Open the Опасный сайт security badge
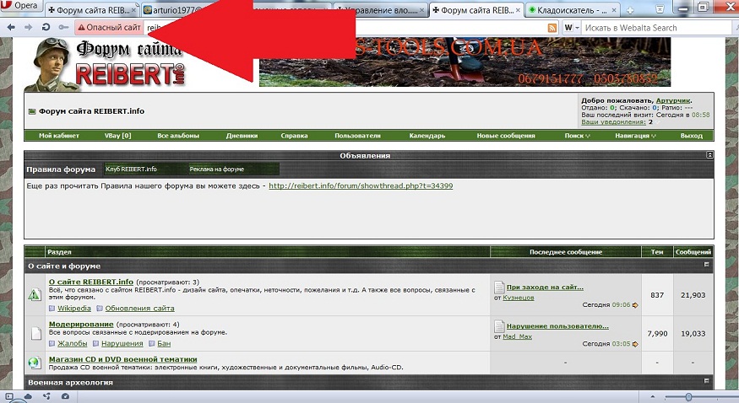This screenshot has height=403, width=739. coord(109,27)
